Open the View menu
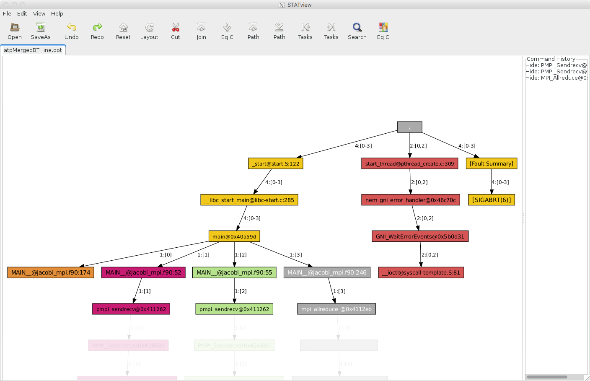Viewport: 590px width, 381px height. tap(39, 13)
